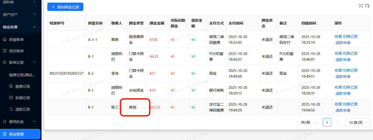Screen dimensions: 373x140
Task: Click 退款申请 for 蒋燕's deposit row
Action: [343, 43]
